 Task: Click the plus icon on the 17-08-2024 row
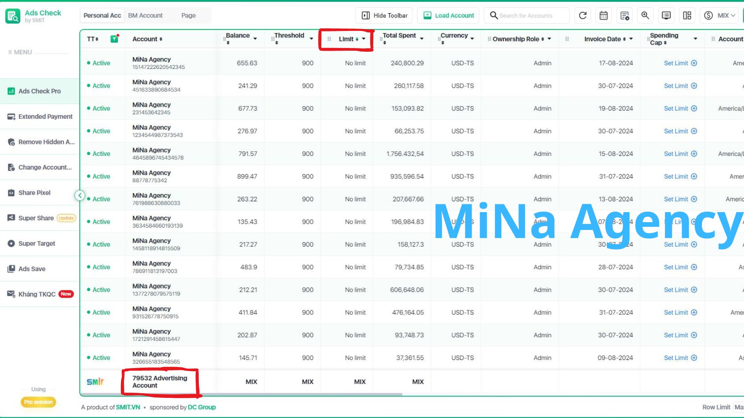[694, 63]
